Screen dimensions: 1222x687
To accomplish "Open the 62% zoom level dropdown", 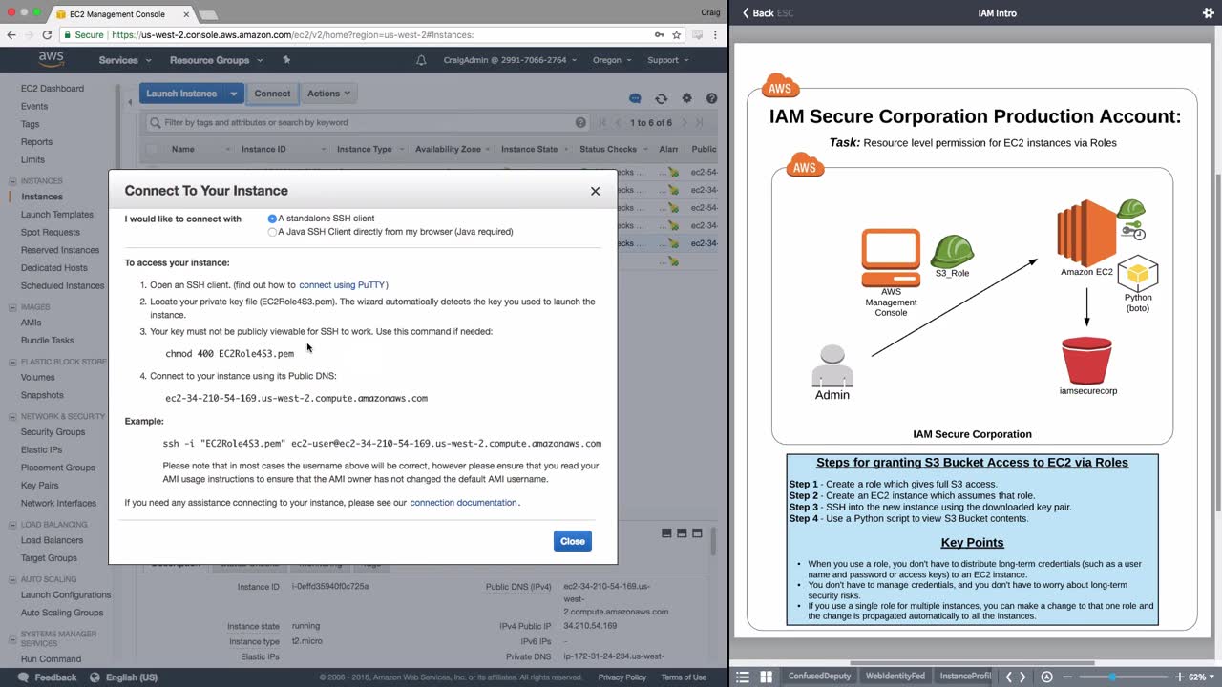I will (1201, 677).
